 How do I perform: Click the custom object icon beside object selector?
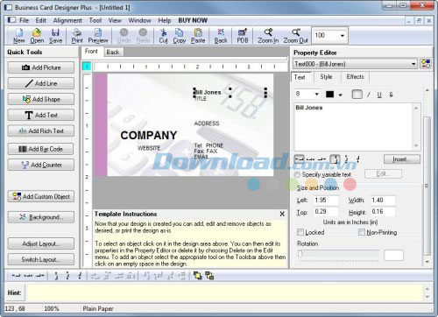click(x=426, y=64)
